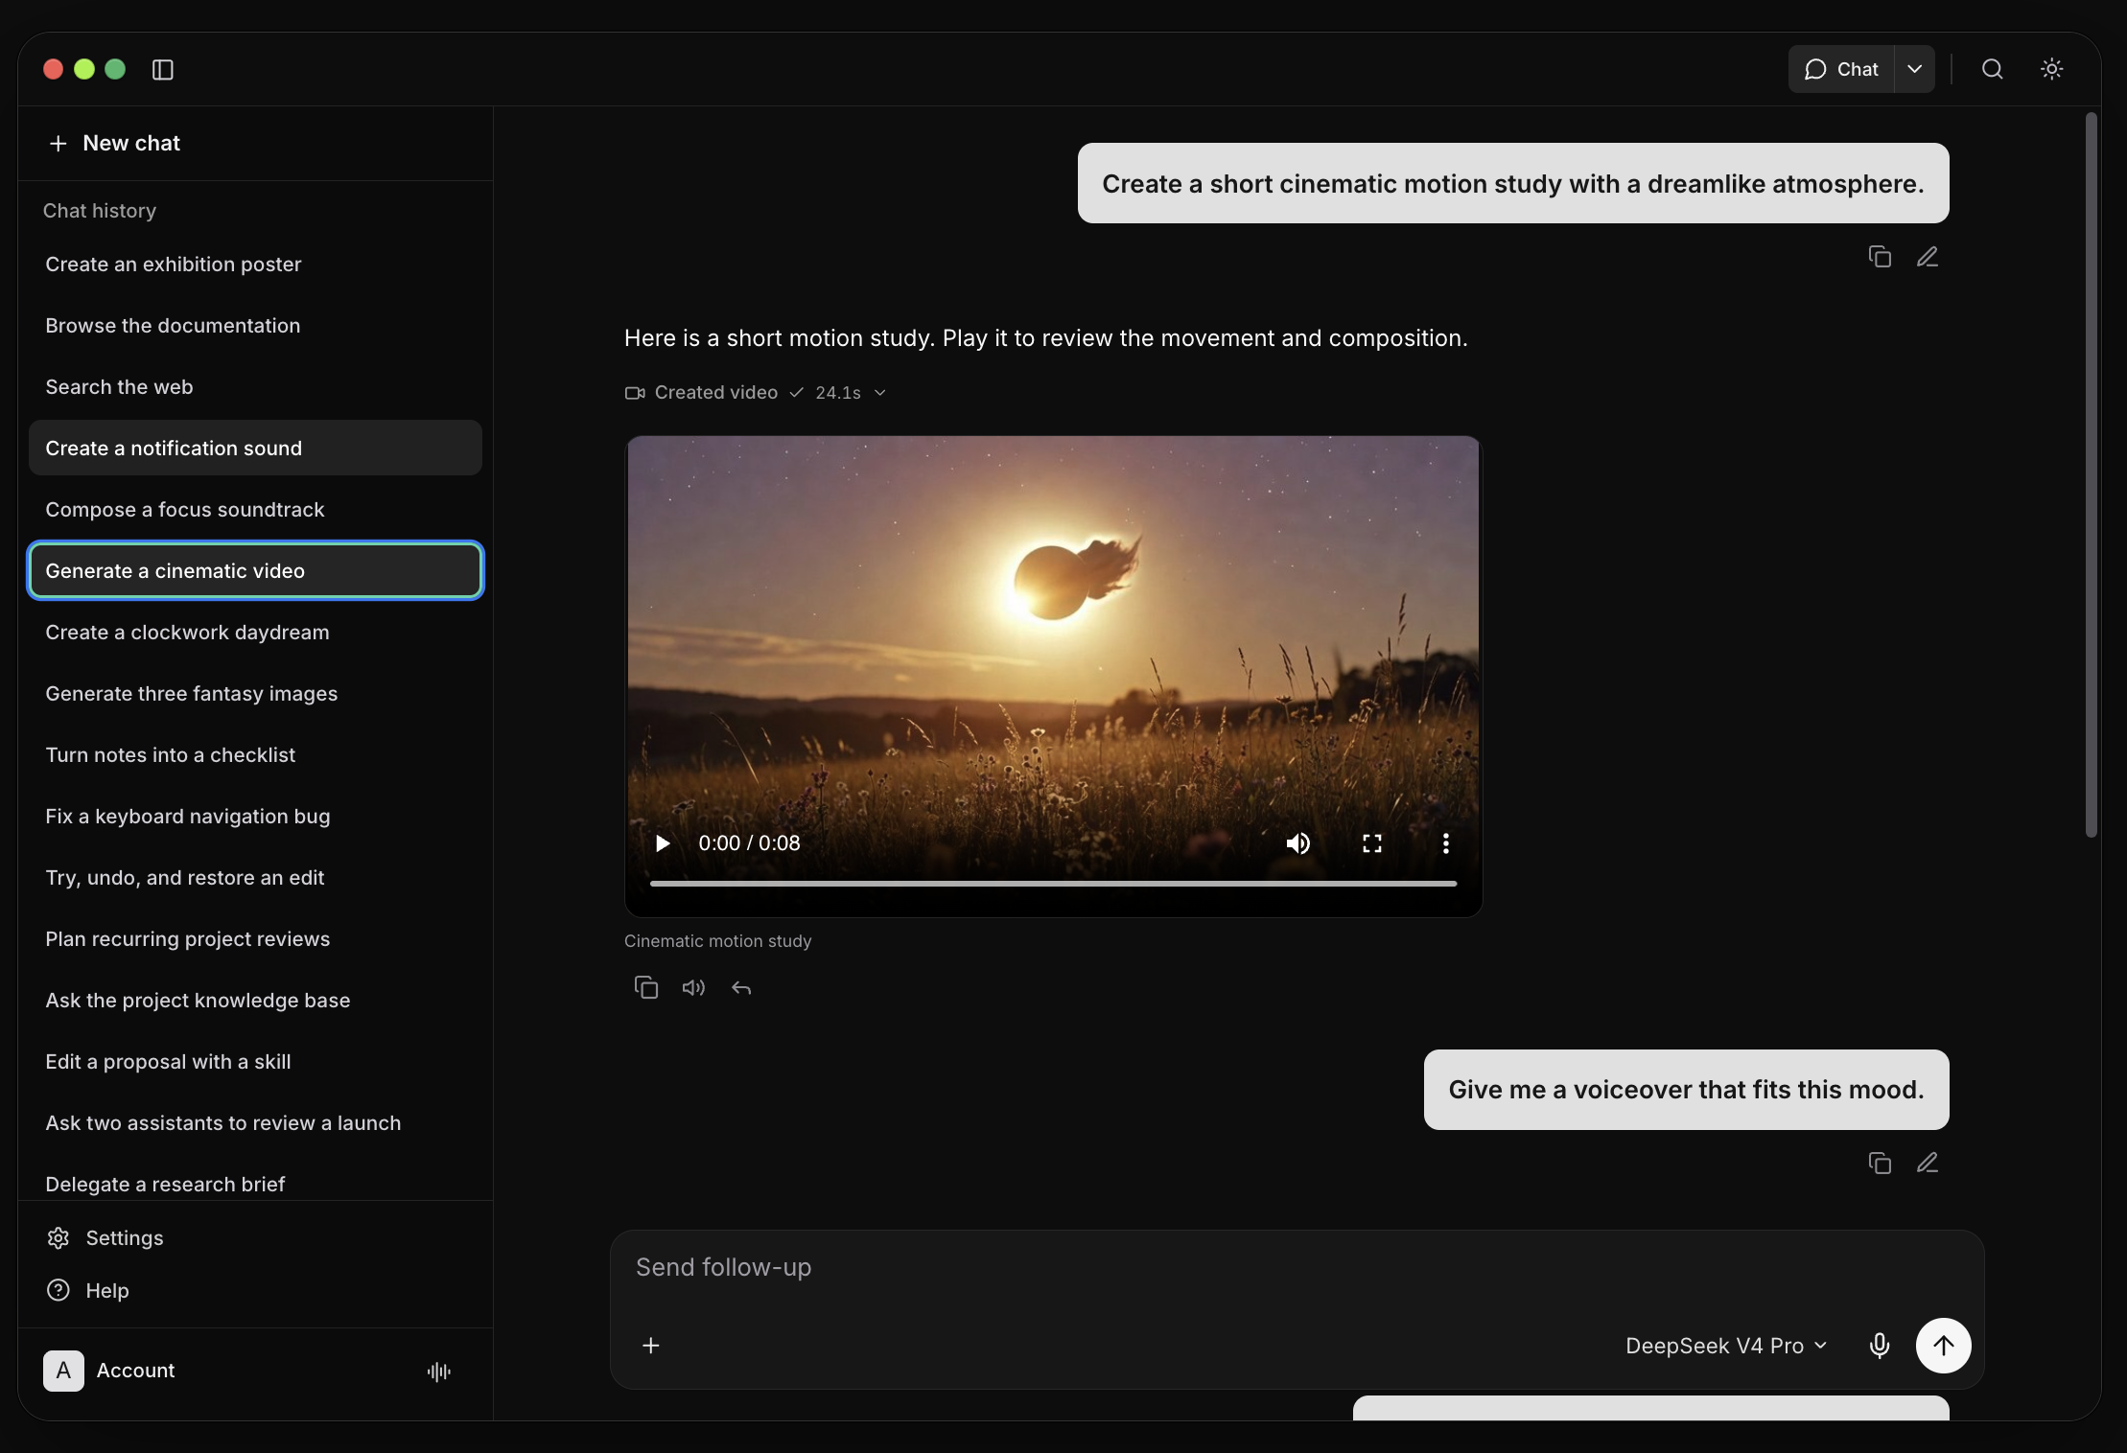
Task: Open the Chat mode dropdown arrow
Action: point(1914,69)
